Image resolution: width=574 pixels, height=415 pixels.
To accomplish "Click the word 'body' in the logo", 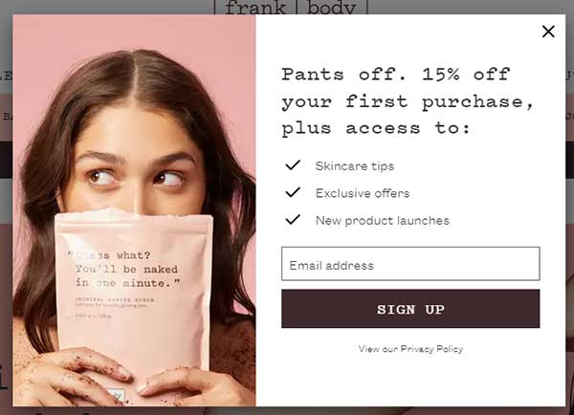I will pos(331,8).
